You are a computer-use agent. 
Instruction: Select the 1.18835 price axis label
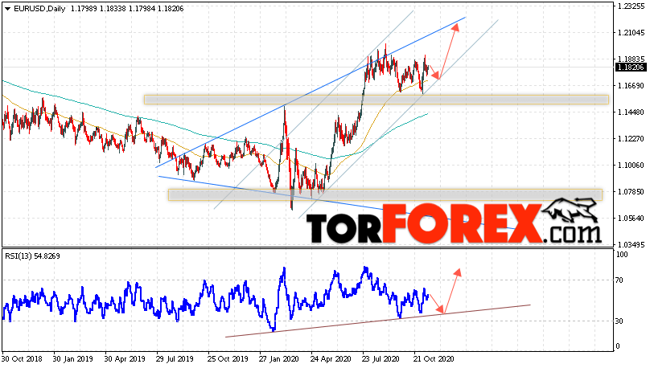click(631, 59)
